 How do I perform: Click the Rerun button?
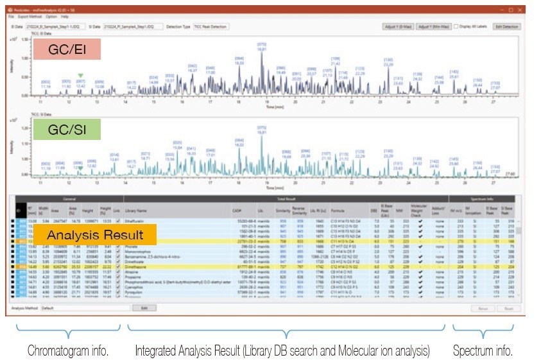click(x=483, y=309)
